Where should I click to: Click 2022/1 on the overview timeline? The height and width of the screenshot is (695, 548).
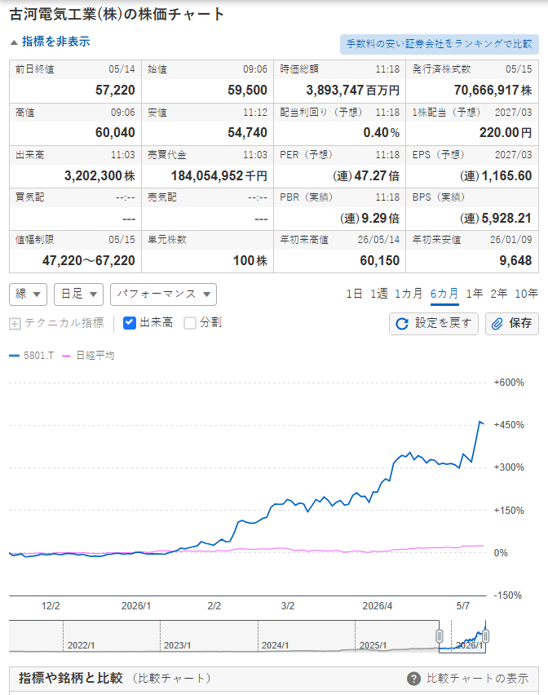(x=81, y=645)
